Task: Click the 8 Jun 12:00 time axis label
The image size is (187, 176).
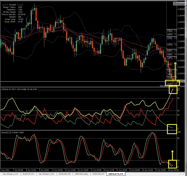Action: click(x=31, y=170)
